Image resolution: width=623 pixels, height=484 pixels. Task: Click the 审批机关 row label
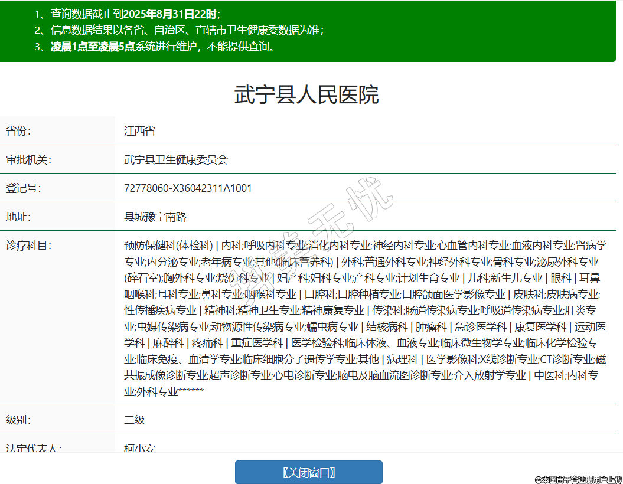click(28, 160)
